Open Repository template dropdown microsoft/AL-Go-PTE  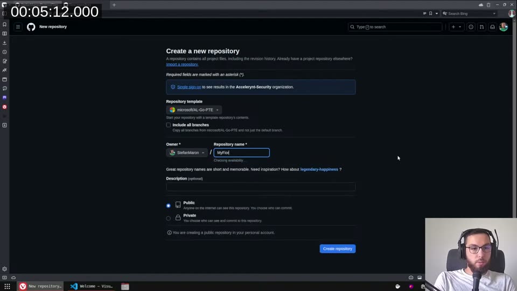coord(194,110)
